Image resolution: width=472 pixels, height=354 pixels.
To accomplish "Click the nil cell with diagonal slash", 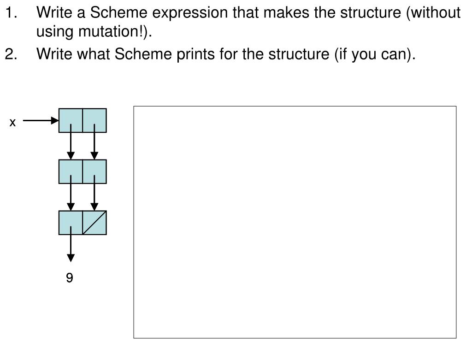I will tap(94, 223).
